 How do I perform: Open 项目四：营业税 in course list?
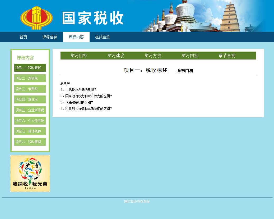tap(30, 99)
